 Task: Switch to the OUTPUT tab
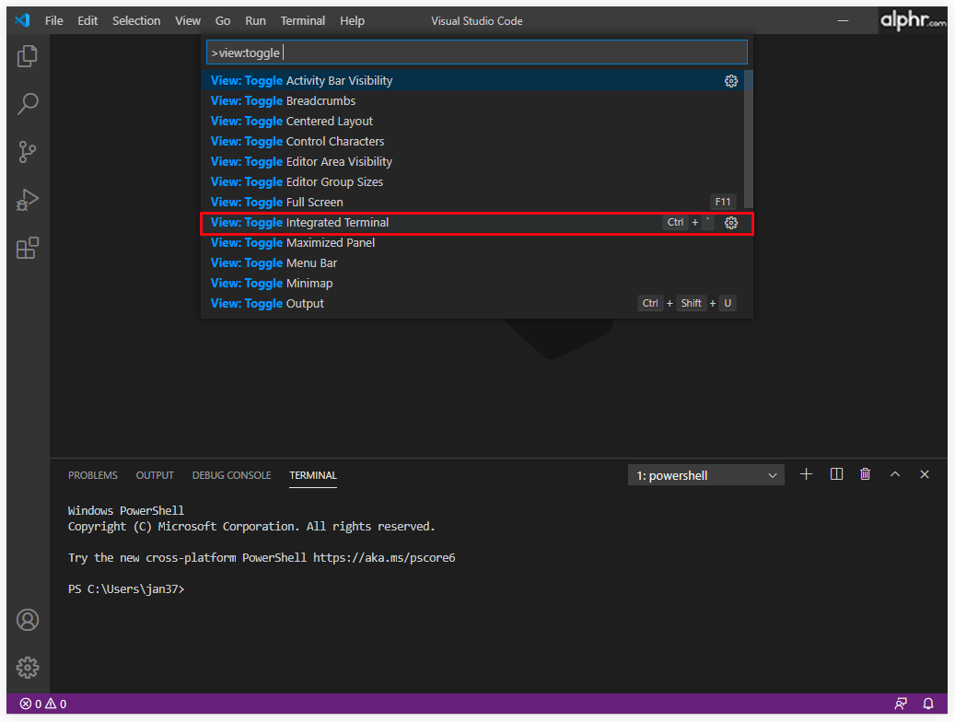point(155,475)
